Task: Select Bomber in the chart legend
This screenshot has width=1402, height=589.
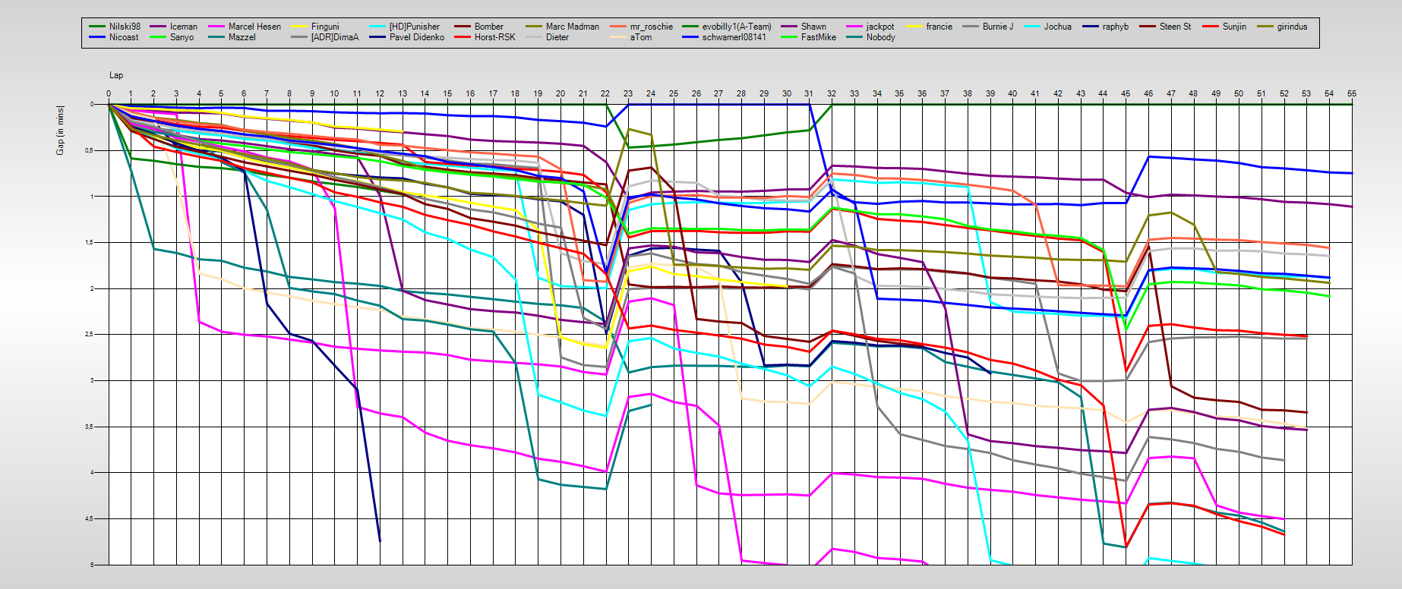Action: click(x=488, y=27)
